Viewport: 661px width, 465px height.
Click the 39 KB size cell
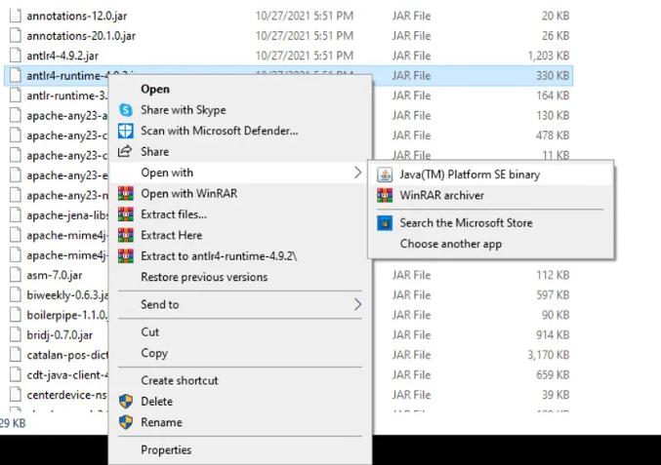pos(556,395)
